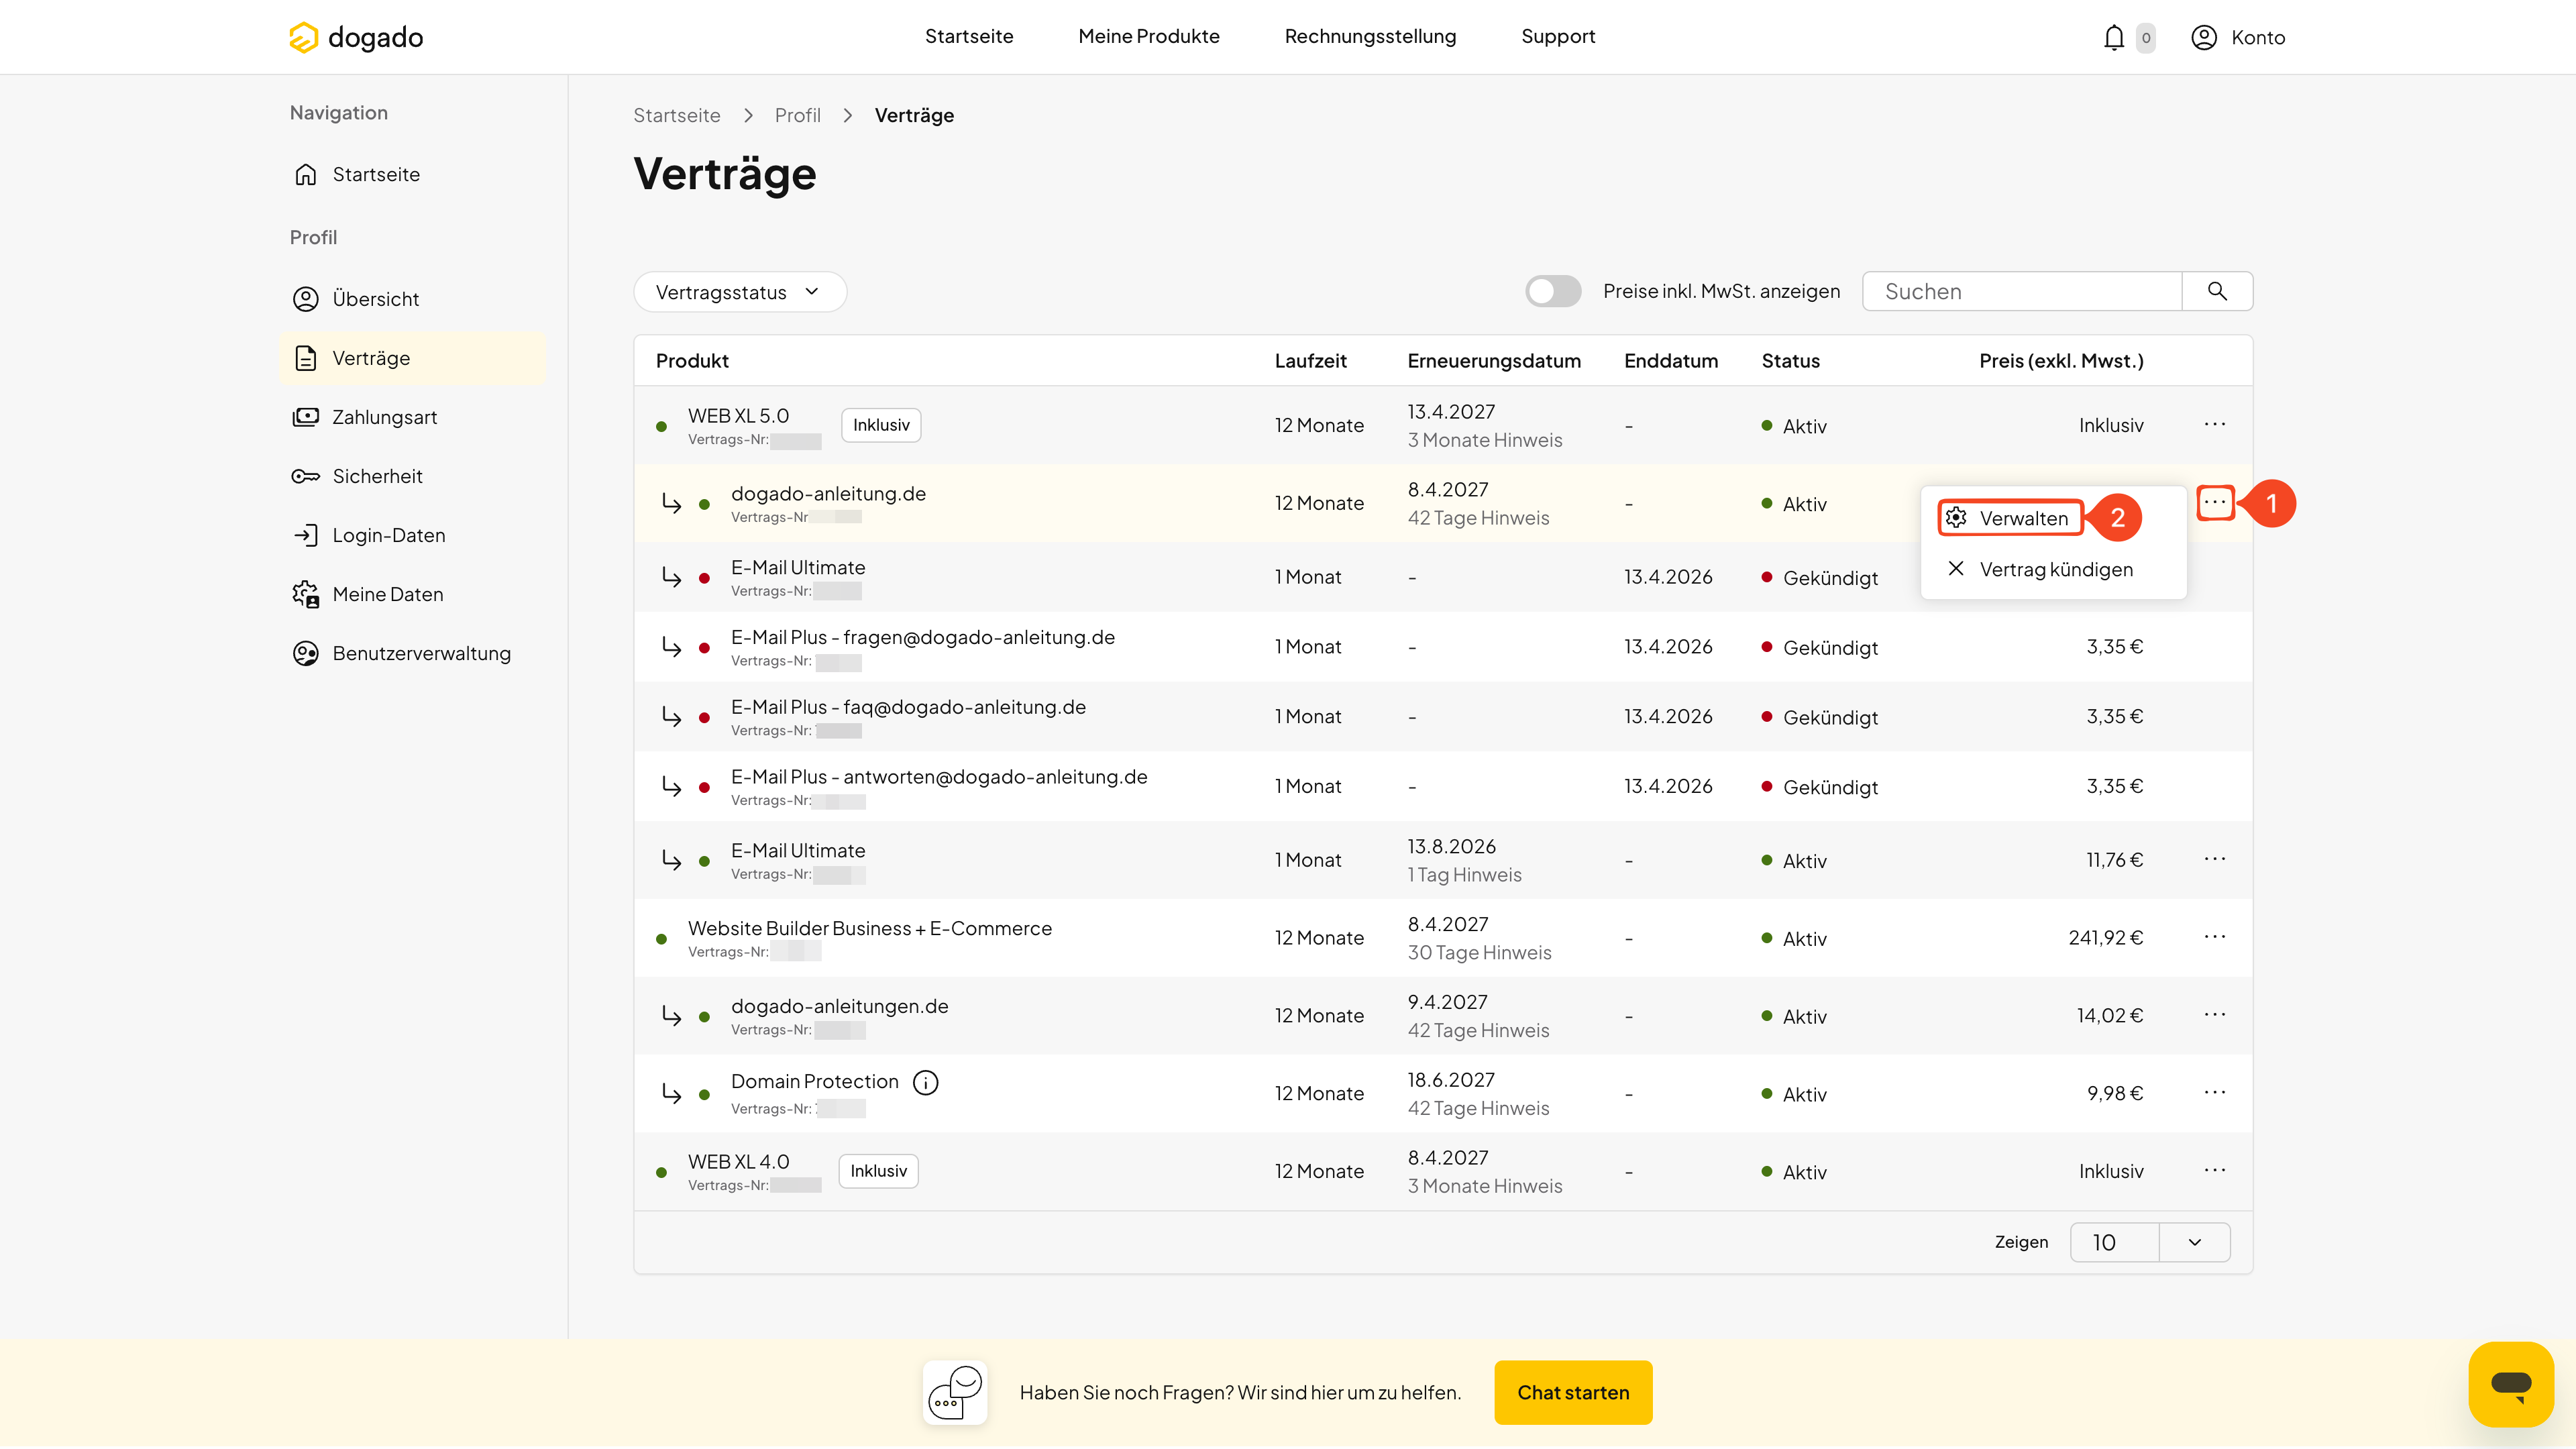
Task: Click the 14,02 € price cell
Action: pos(2110,1015)
